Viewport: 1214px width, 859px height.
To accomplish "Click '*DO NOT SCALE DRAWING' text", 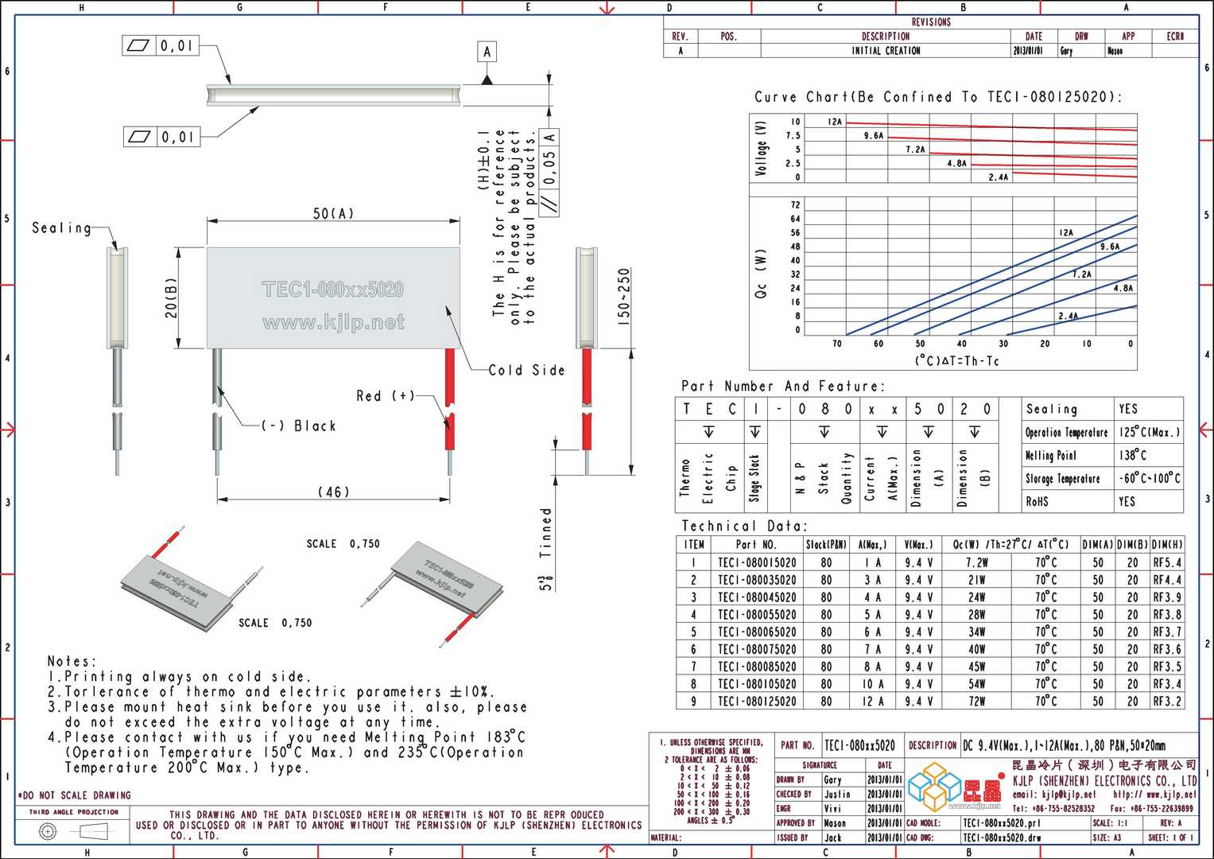I will point(74,795).
